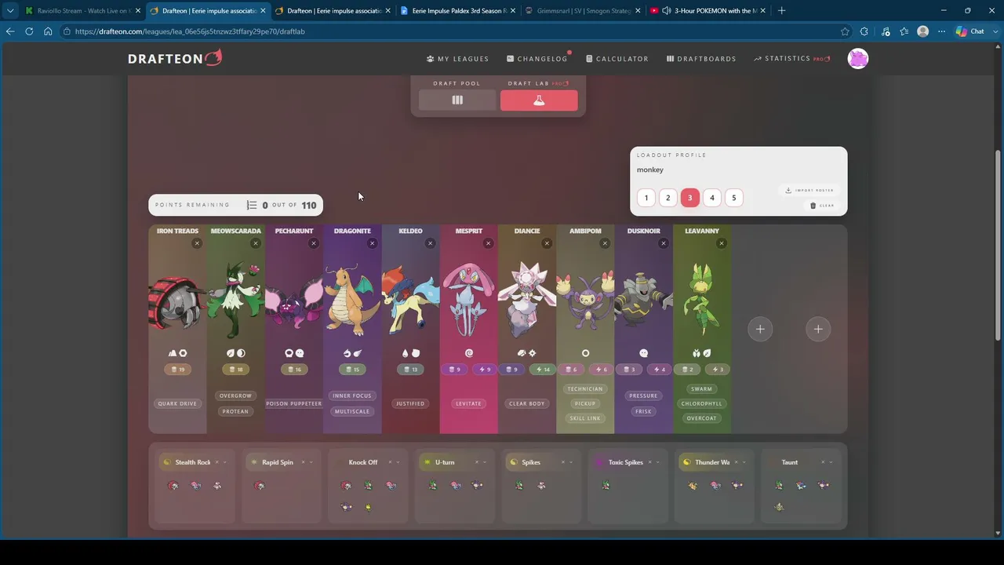Switch to the Draft Lab flask tab
Viewport: 1004px width, 565px height.
[539, 100]
